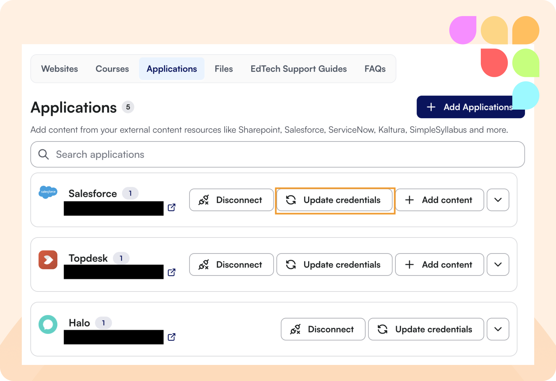The image size is (556, 381).
Task: Disconnect the Halo application
Action: click(x=323, y=329)
